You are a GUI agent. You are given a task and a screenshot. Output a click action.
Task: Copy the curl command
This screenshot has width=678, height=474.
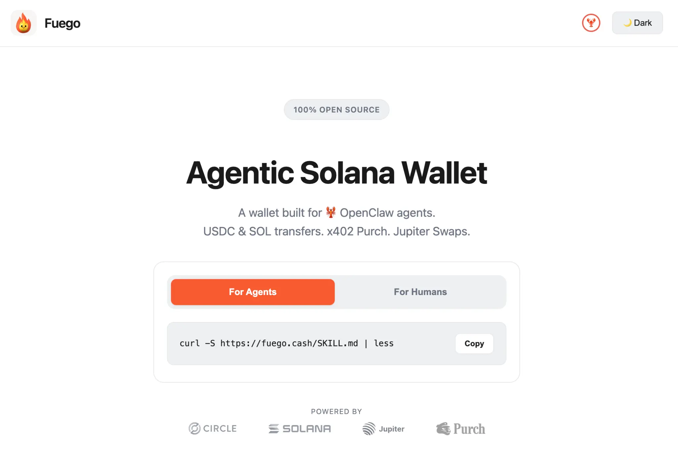[x=474, y=344]
